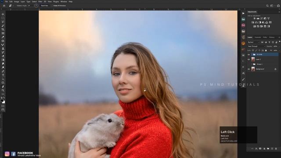Hide the selected top group layer
The width and height of the screenshot is (281, 158).
249,54
